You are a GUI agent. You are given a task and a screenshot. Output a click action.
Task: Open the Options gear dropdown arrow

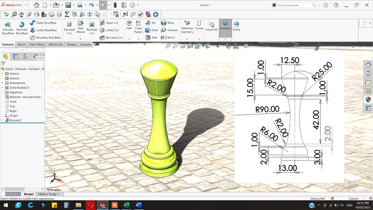coord(138,5)
